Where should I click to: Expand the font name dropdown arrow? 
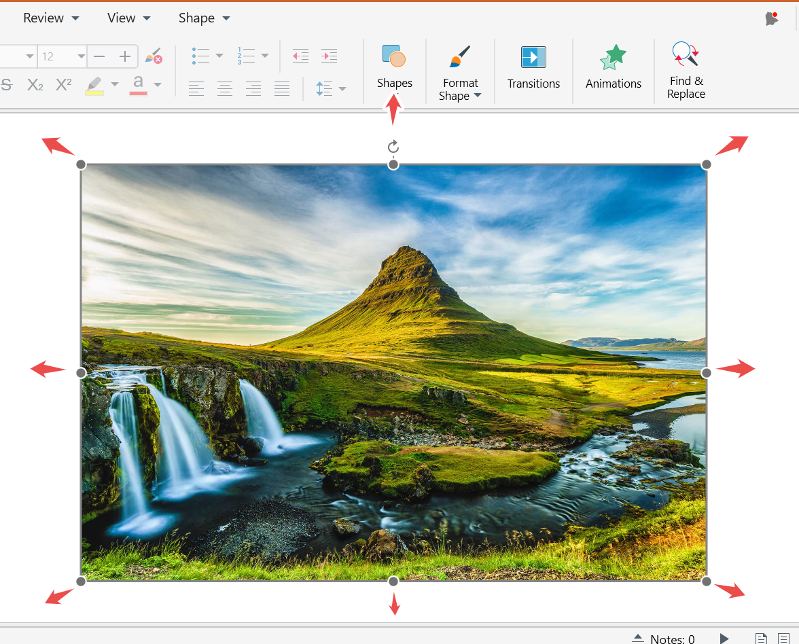30,56
